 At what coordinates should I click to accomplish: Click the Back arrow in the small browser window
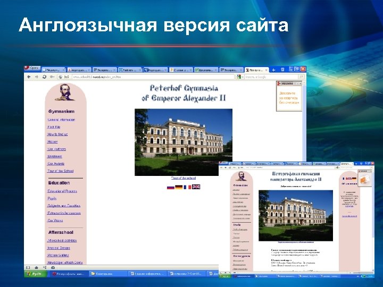point(222,167)
